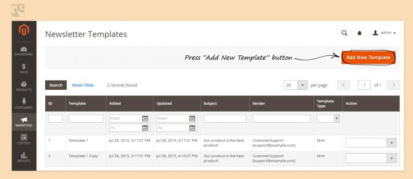Open the Dashboard sidebar section
Image resolution: width=413 pixels, height=179 pixels.
pyautogui.click(x=24, y=51)
